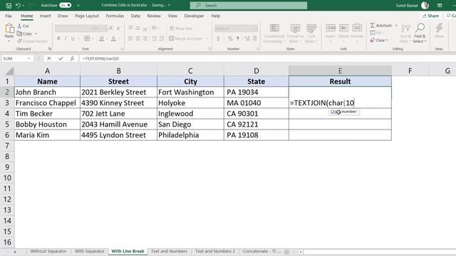Toggle the AutoSave switch
Viewport: 456px width, 256px height.
65,5
